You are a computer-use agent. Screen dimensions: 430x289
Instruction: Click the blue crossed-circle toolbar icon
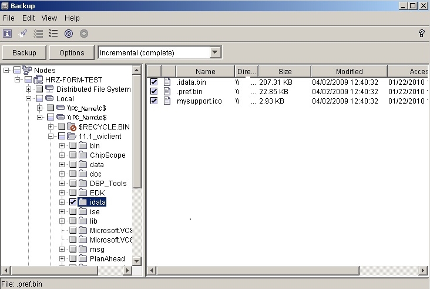[x=69, y=34]
